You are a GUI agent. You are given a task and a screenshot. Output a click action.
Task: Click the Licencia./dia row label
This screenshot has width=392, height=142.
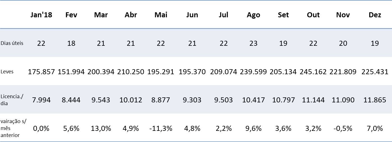(x=12, y=100)
